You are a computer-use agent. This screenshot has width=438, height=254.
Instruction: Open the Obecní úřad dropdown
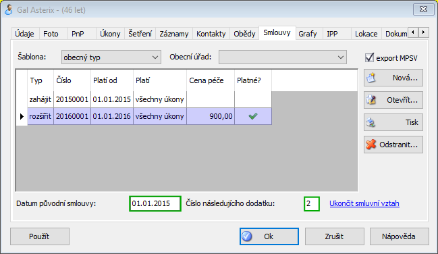[283, 57]
